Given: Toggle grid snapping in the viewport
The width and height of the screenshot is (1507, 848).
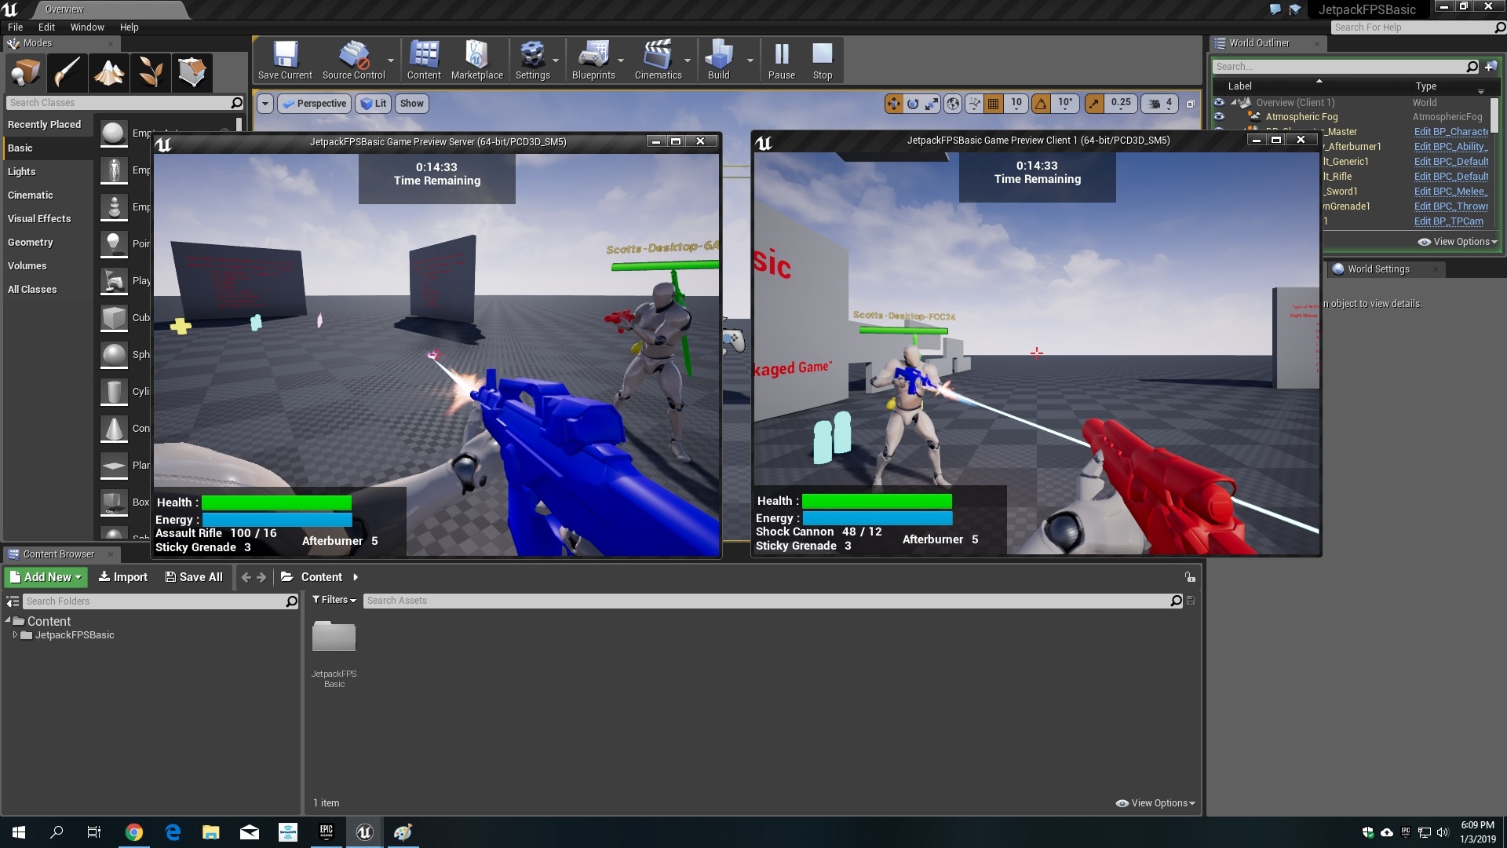Looking at the screenshot, I should coord(993,103).
